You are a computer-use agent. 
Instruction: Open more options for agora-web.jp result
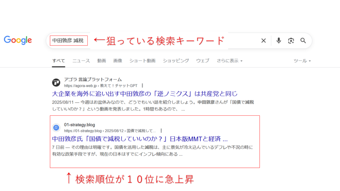click(x=142, y=86)
